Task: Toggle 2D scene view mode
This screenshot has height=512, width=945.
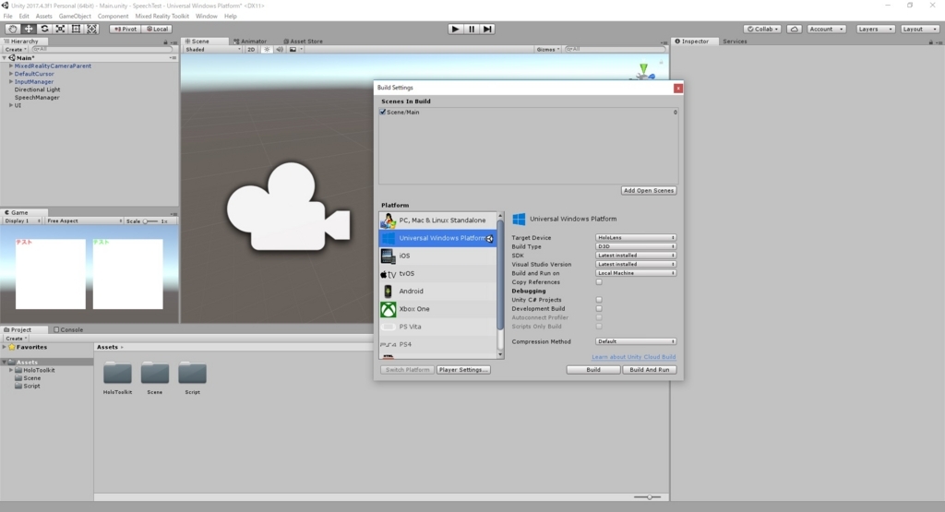Action: [x=251, y=50]
